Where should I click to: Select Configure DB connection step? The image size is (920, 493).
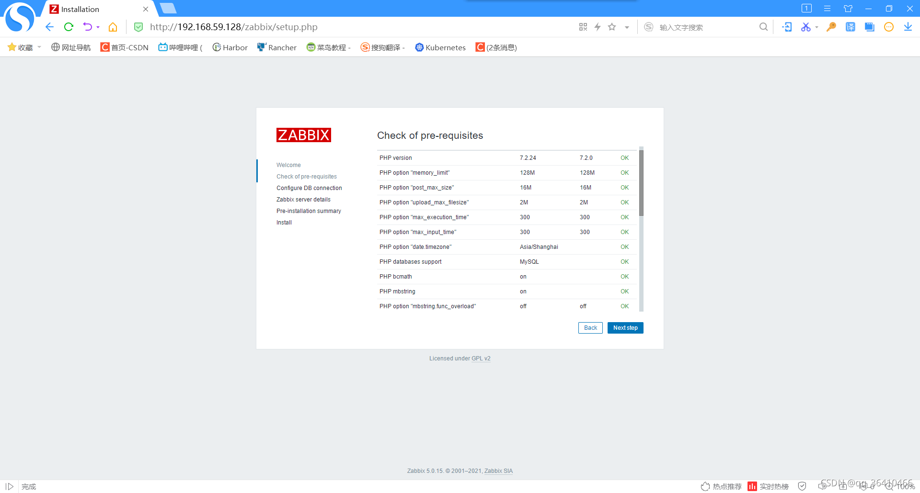coord(309,188)
